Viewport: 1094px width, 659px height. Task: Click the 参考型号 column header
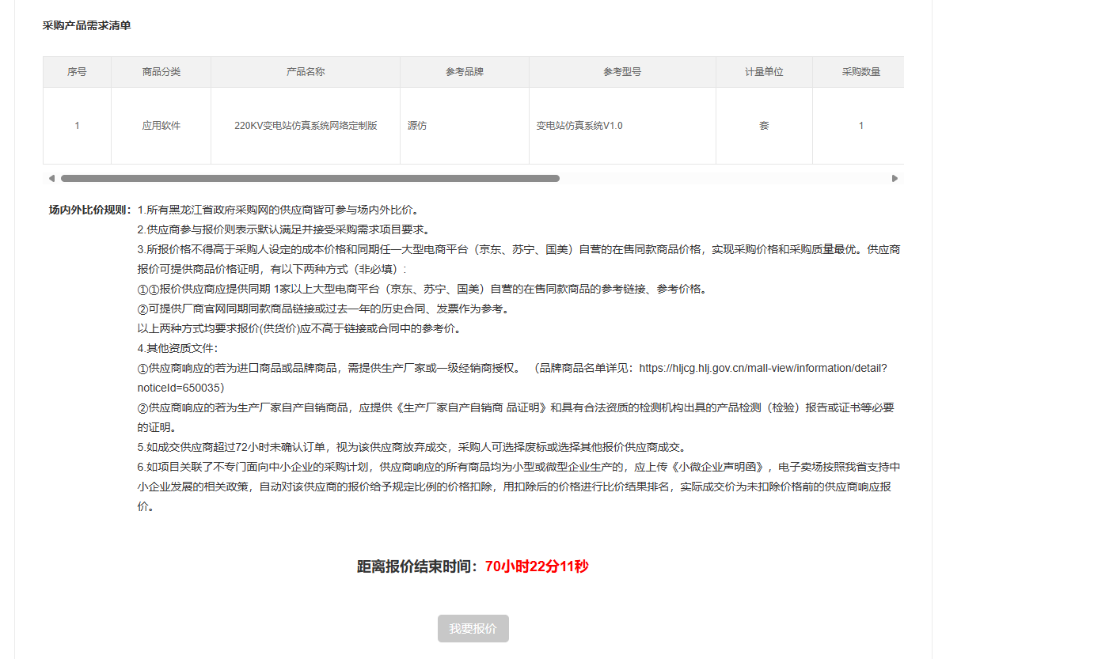click(621, 72)
